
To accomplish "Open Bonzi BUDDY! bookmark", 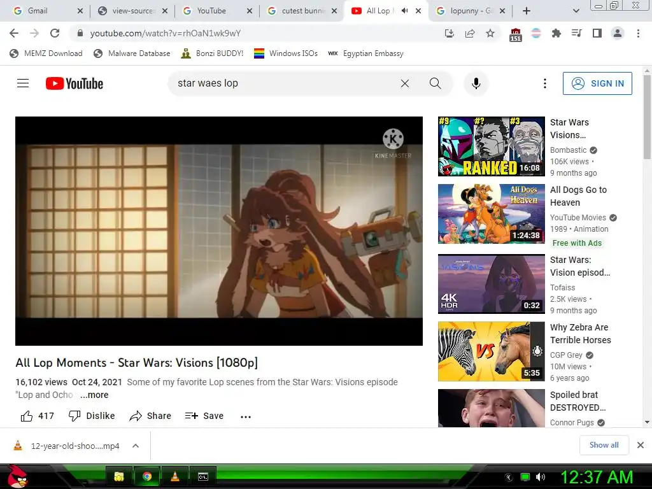I will tap(212, 53).
